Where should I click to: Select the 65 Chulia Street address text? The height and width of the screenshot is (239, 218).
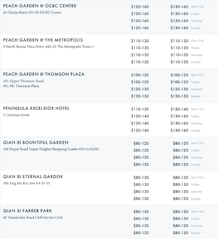[32, 13]
